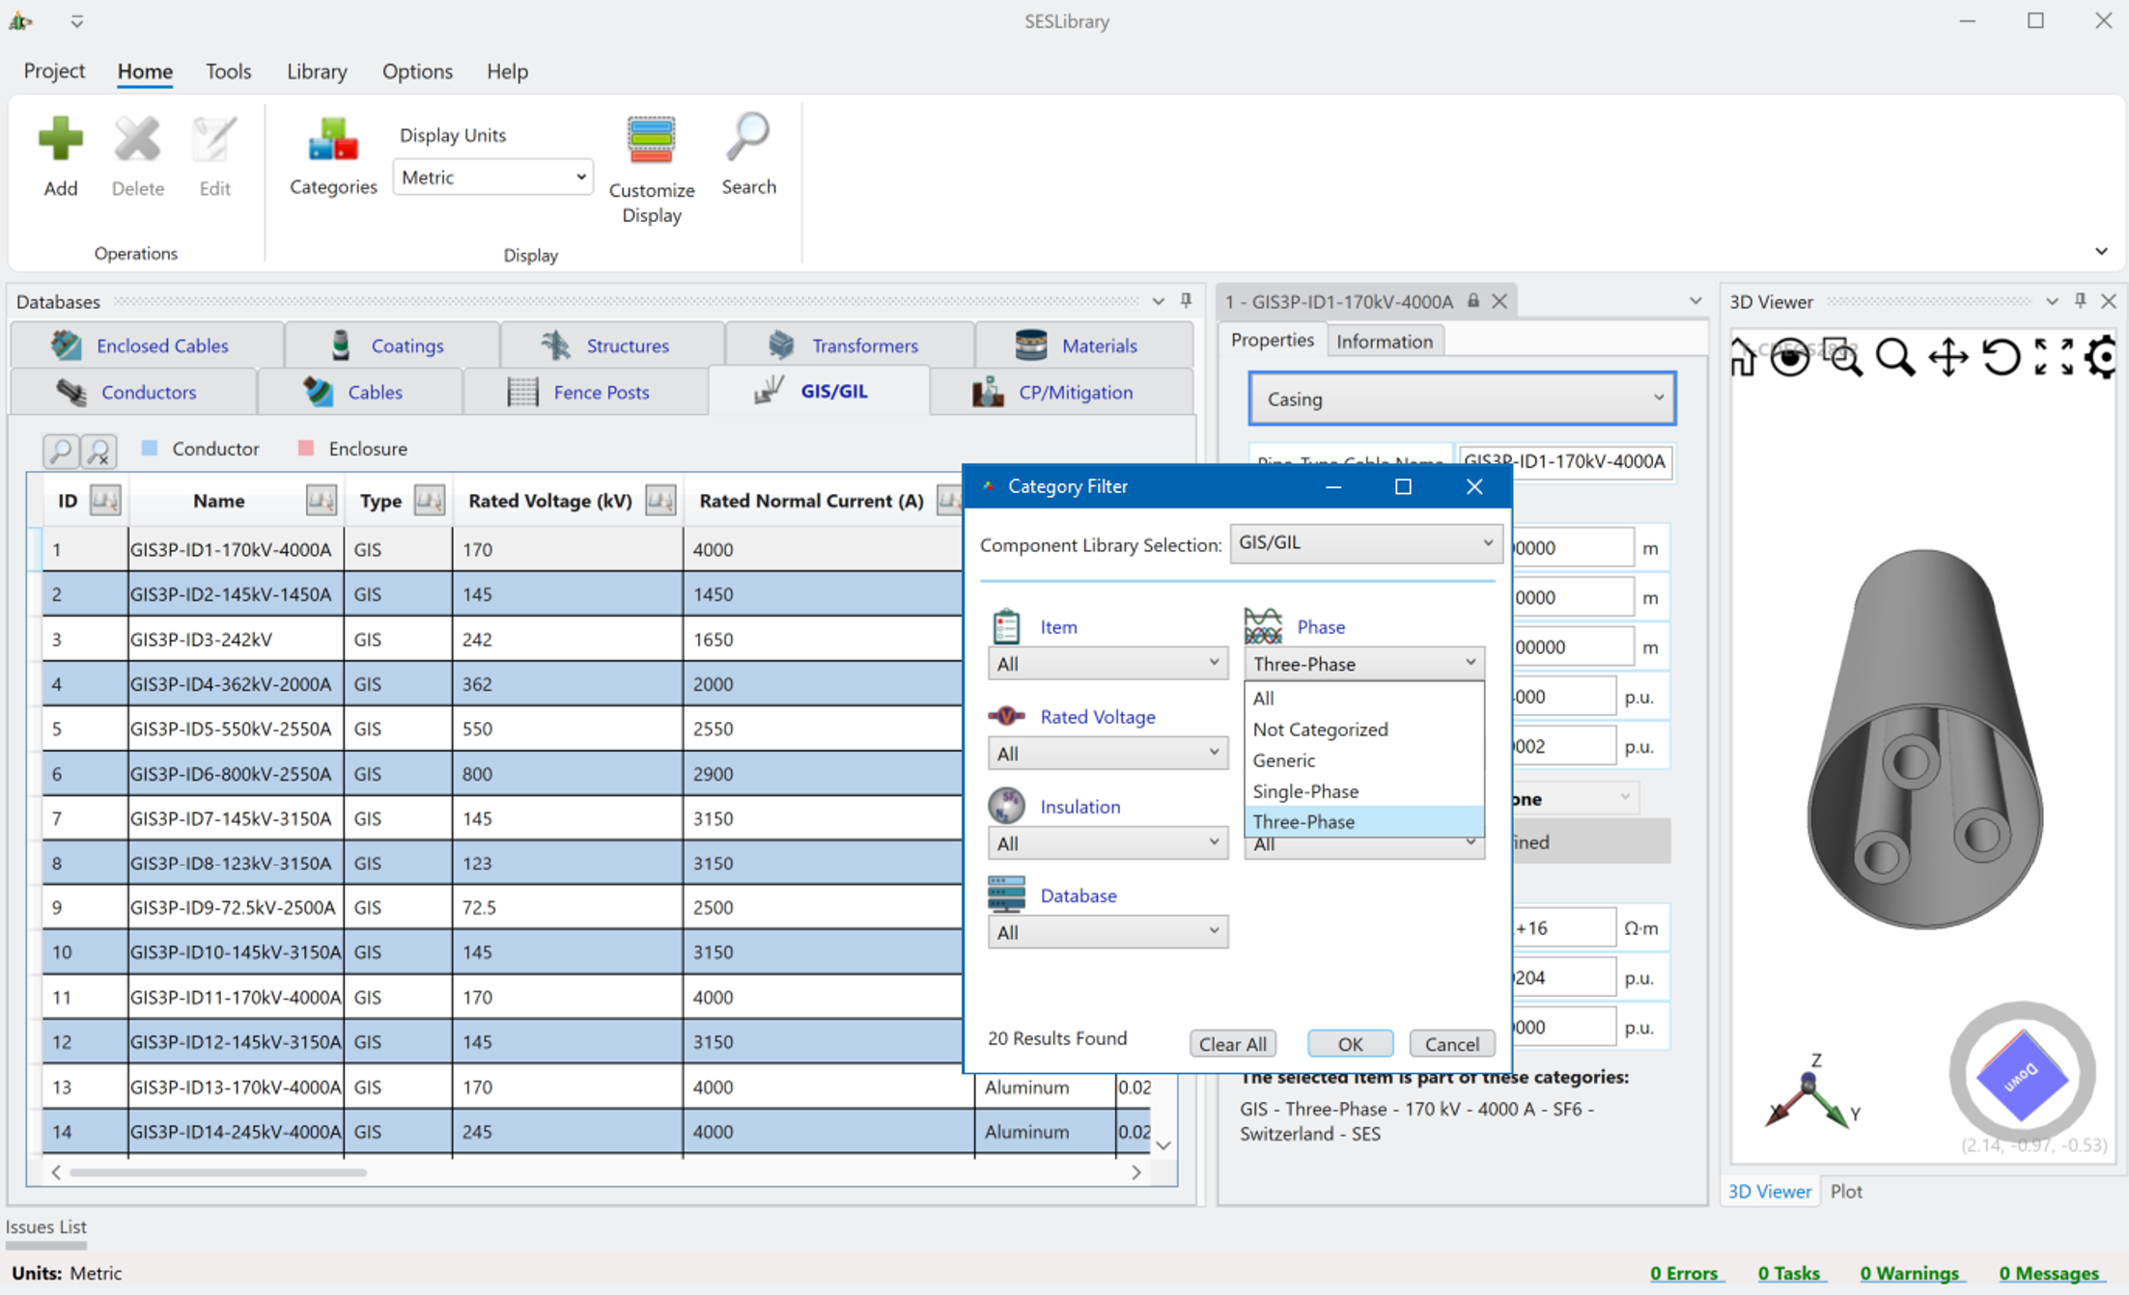Click the eye view icon in 3D Viewer

[1791, 357]
